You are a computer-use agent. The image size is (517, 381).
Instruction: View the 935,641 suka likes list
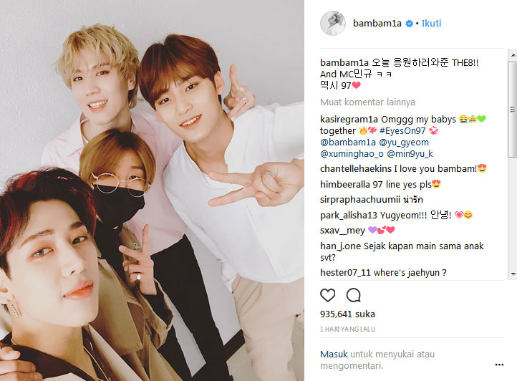pos(347,314)
